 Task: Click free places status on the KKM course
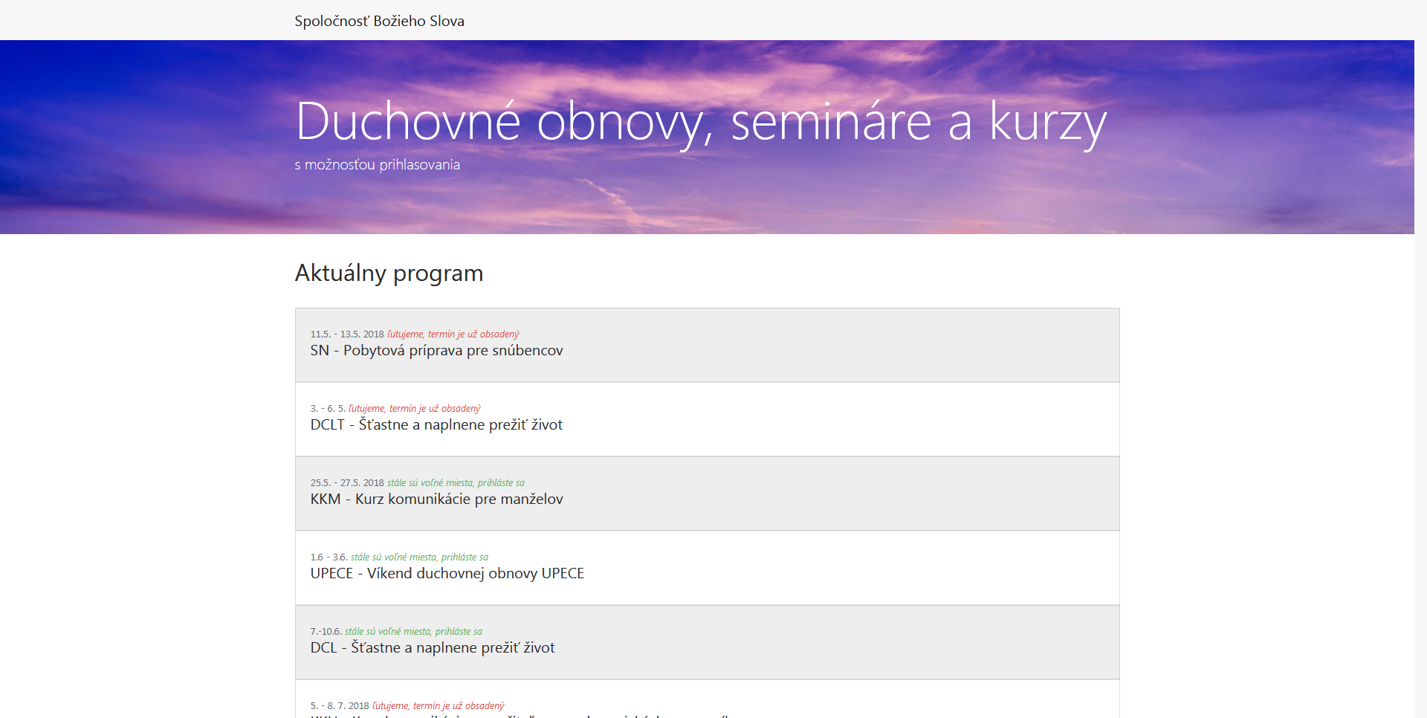pyautogui.click(x=456, y=483)
